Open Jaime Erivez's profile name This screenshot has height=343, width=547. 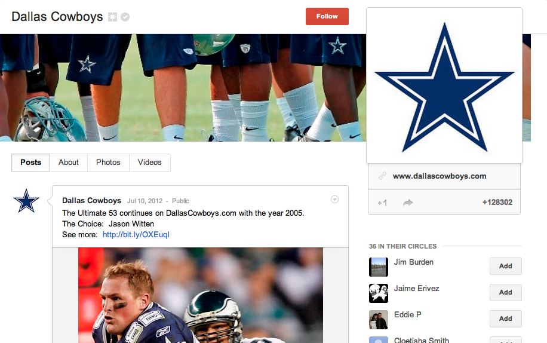point(417,288)
